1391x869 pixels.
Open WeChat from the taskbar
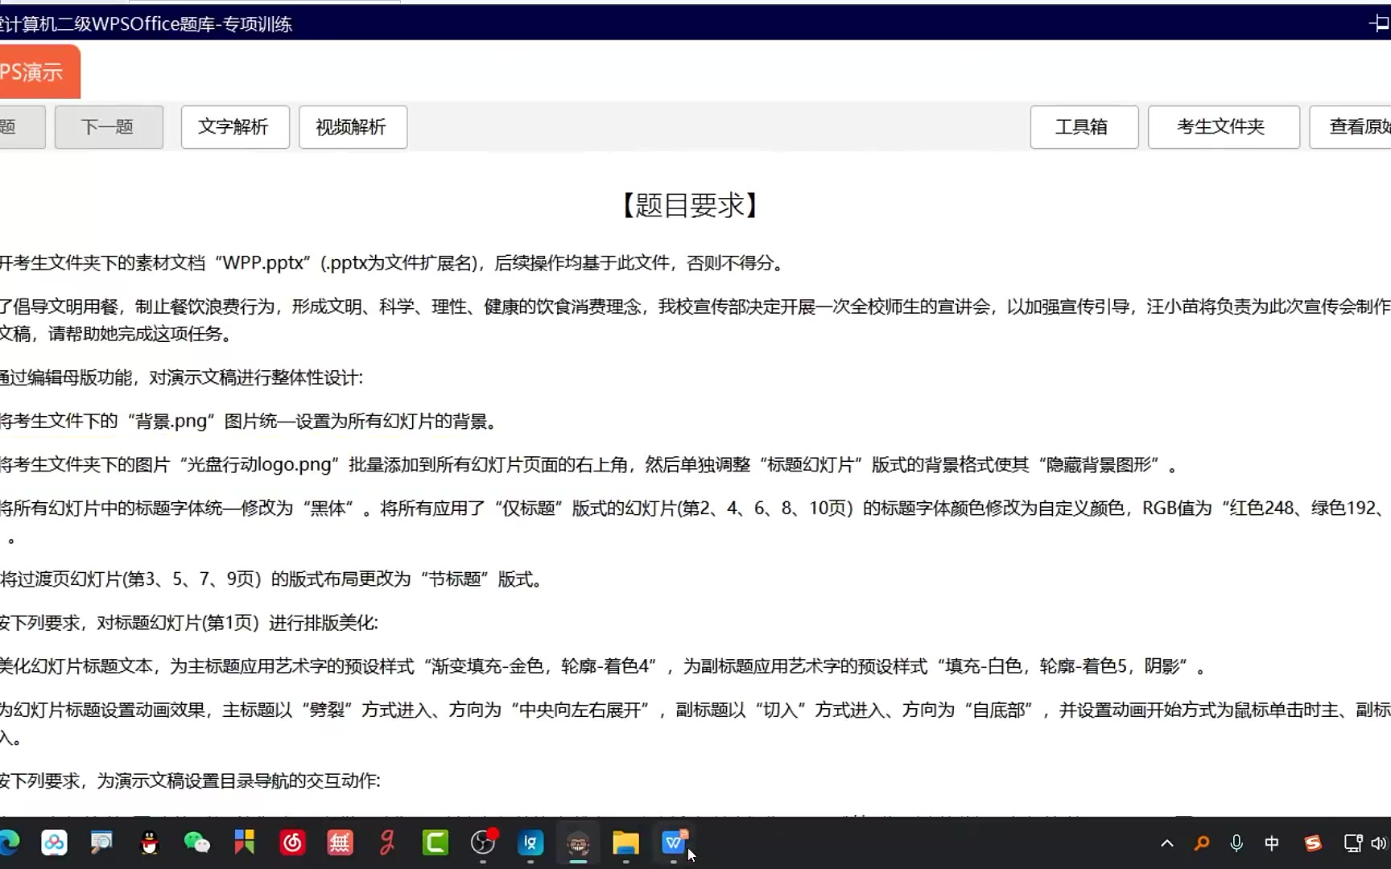click(196, 842)
